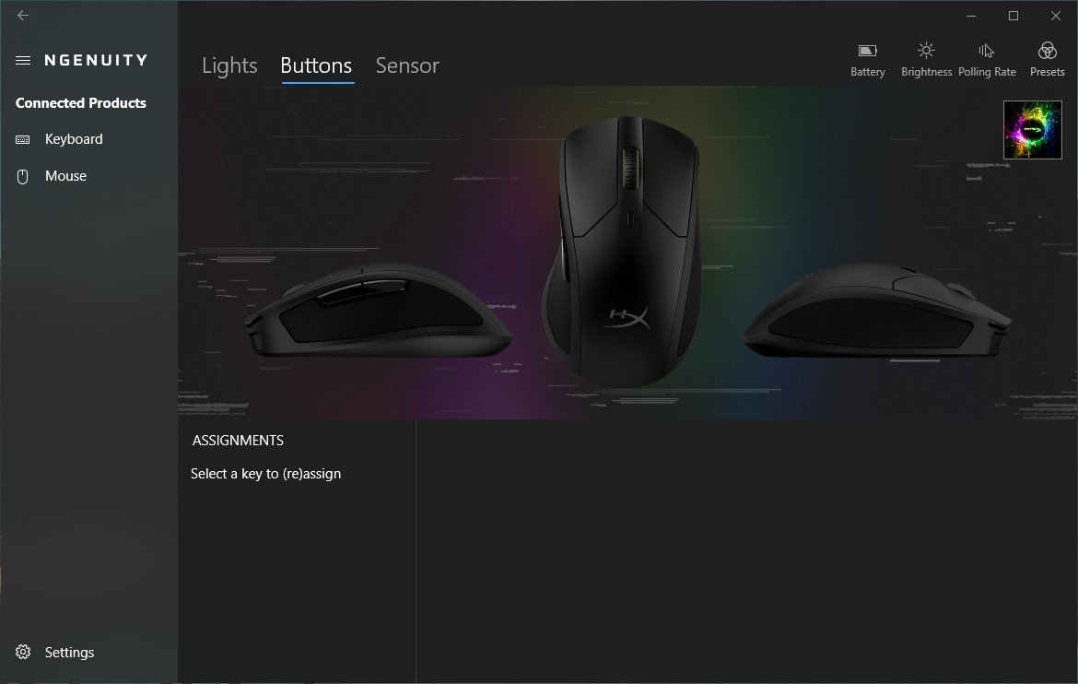Click the Keyboard device icon

coord(23,140)
